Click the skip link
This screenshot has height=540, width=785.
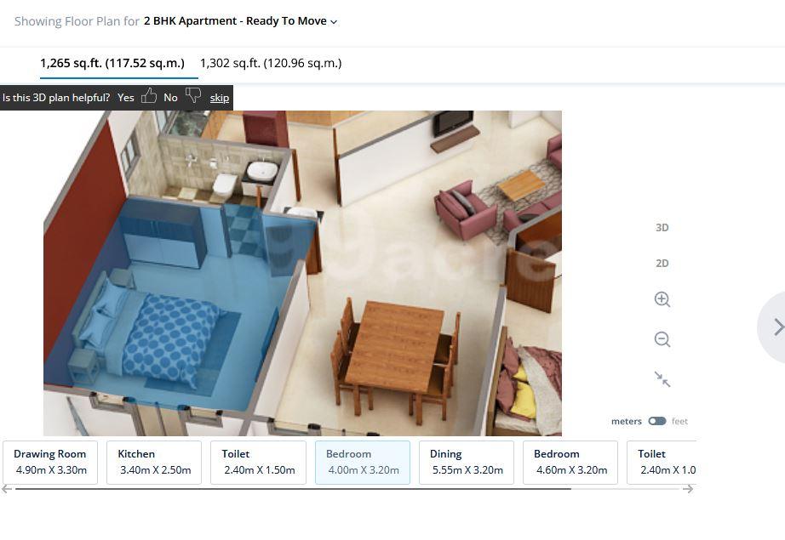(220, 98)
